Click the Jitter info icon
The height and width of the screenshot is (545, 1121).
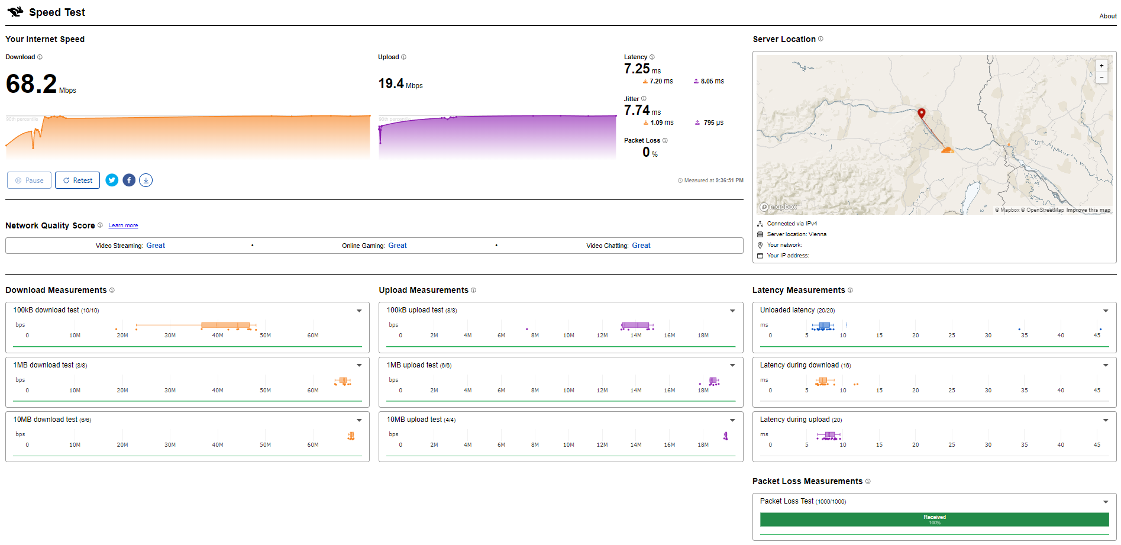644,98
